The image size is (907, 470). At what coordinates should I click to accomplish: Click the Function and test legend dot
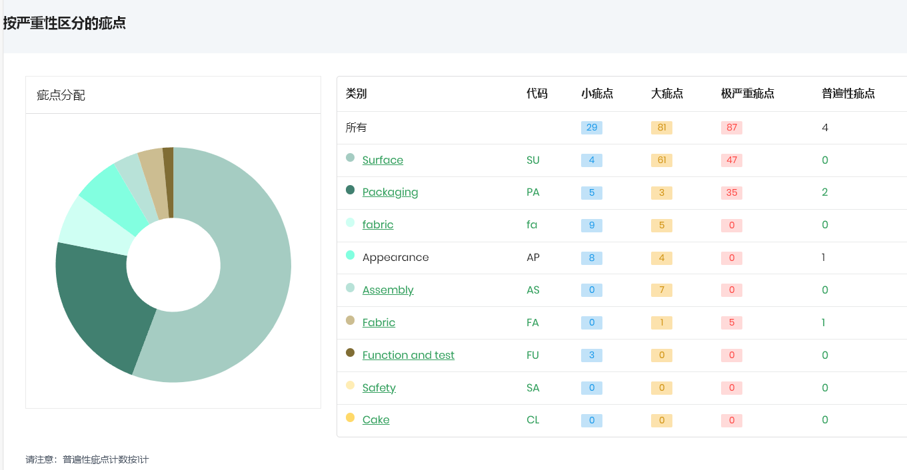tap(350, 353)
